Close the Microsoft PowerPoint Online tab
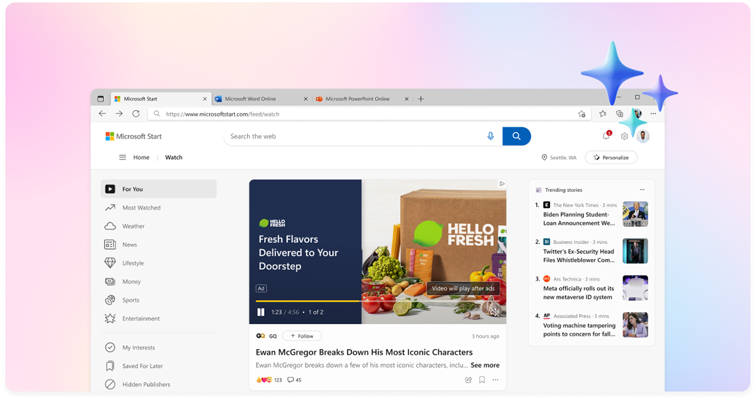The height and width of the screenshot is (400, 756). coord(406,99)
